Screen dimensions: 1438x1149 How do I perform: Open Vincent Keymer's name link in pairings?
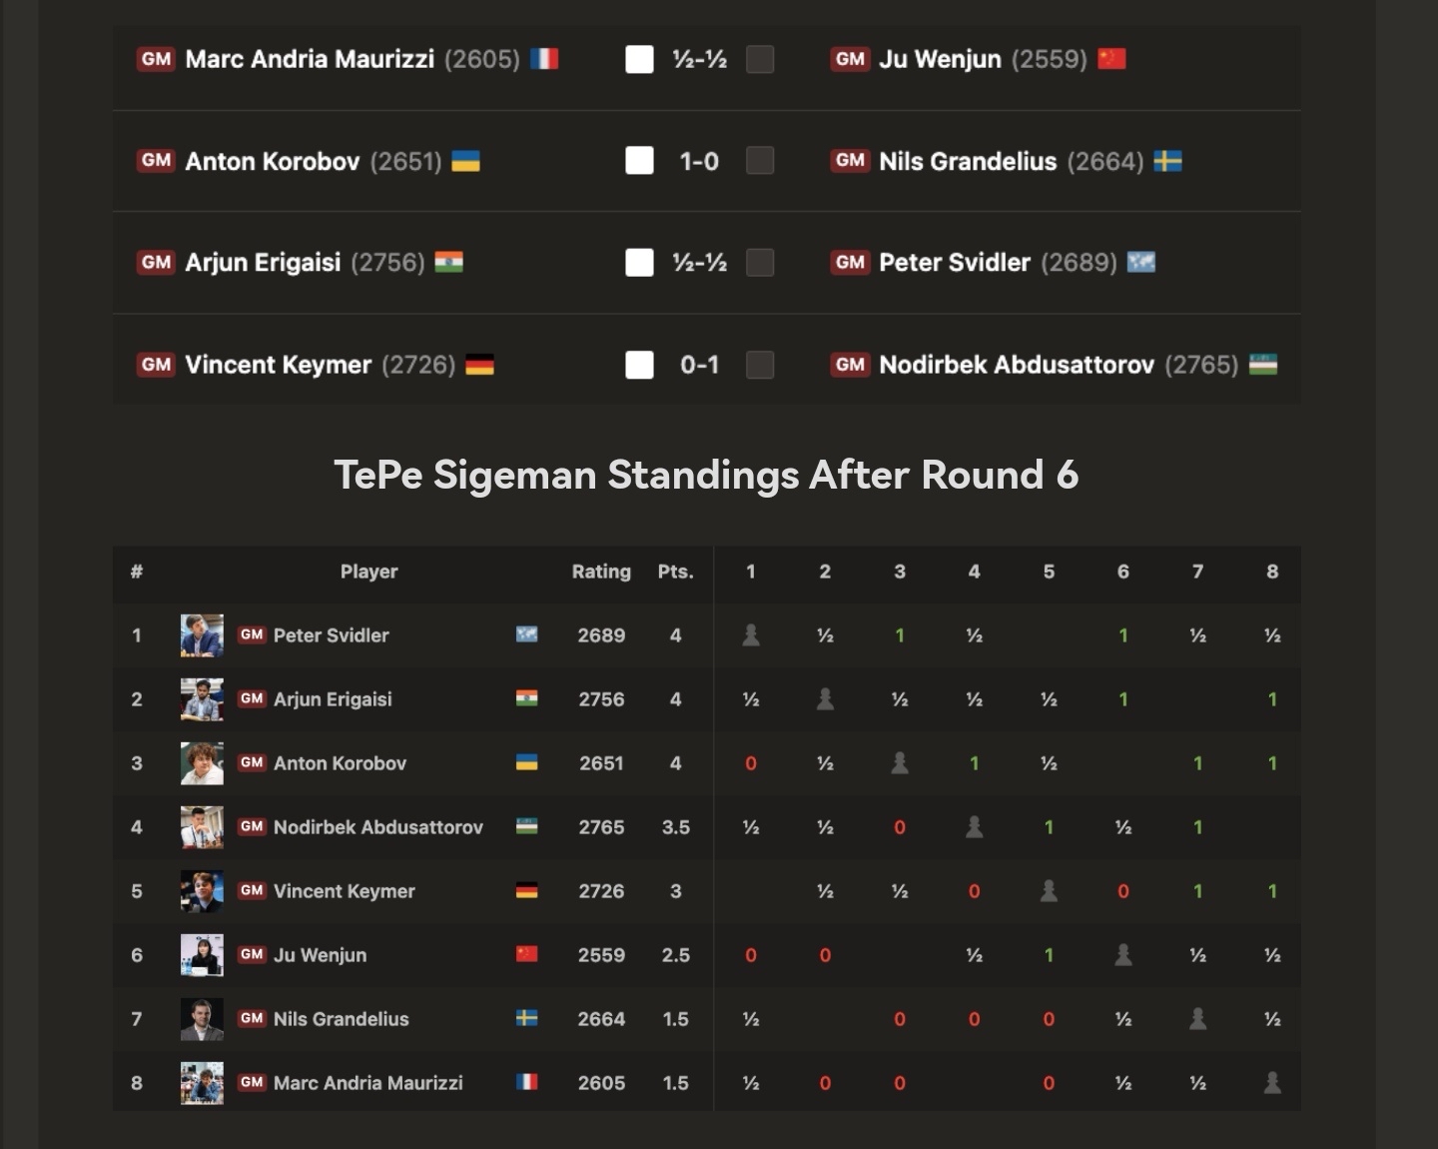click(x=279, y=365)
